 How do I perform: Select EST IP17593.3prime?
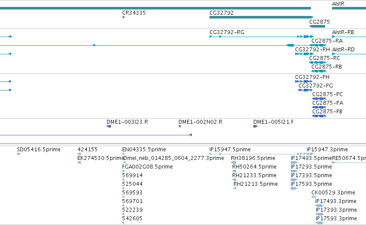point(336,219)
